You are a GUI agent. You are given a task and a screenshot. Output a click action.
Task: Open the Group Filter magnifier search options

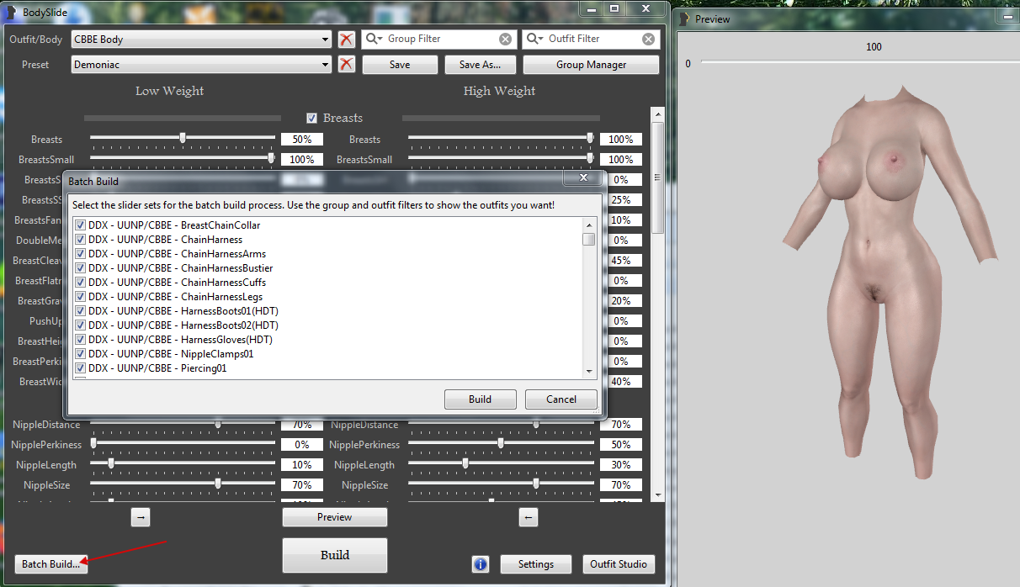click(x=374, y=39)
